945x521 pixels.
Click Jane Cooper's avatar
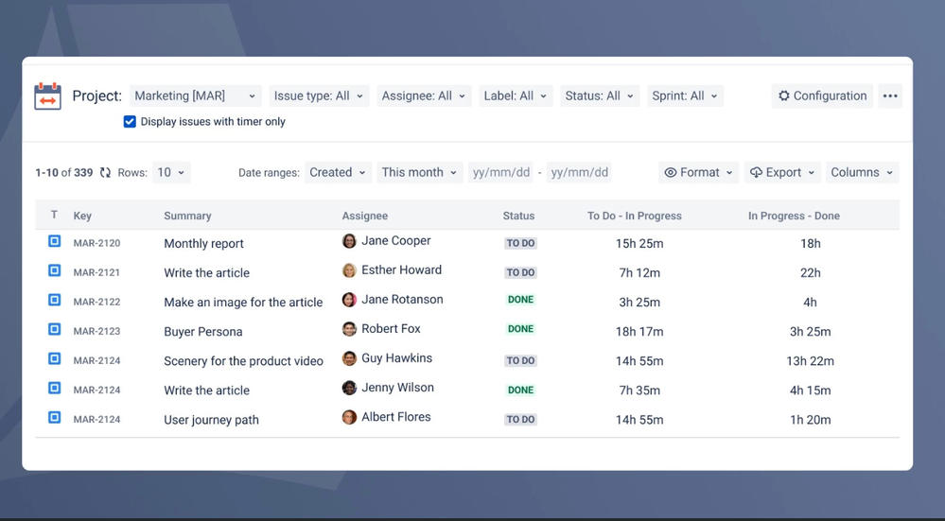click(350, 241)
